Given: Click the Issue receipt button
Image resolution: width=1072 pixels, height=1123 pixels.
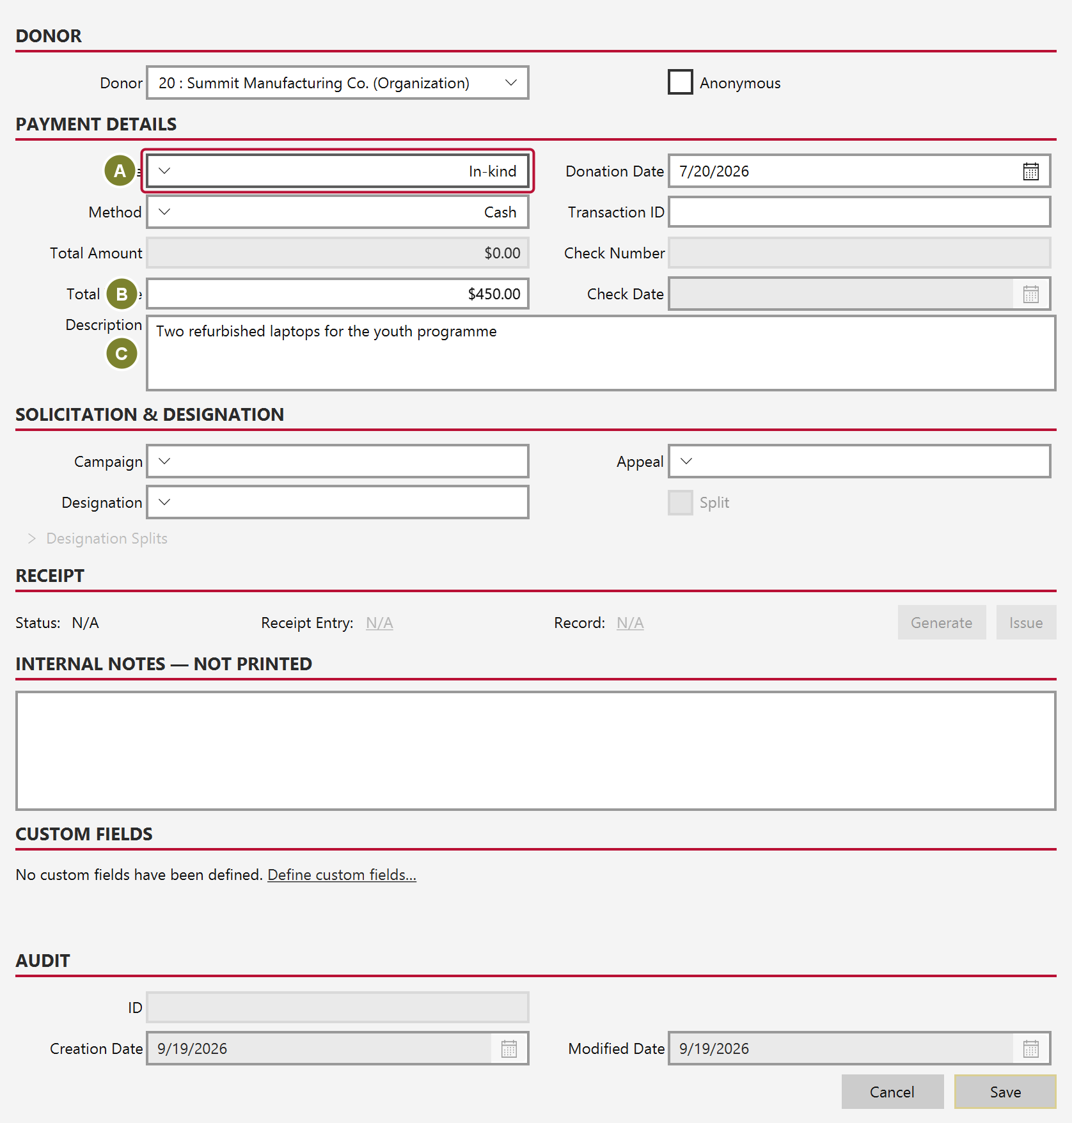Looking at the screenshot, I should [1026, 623].
